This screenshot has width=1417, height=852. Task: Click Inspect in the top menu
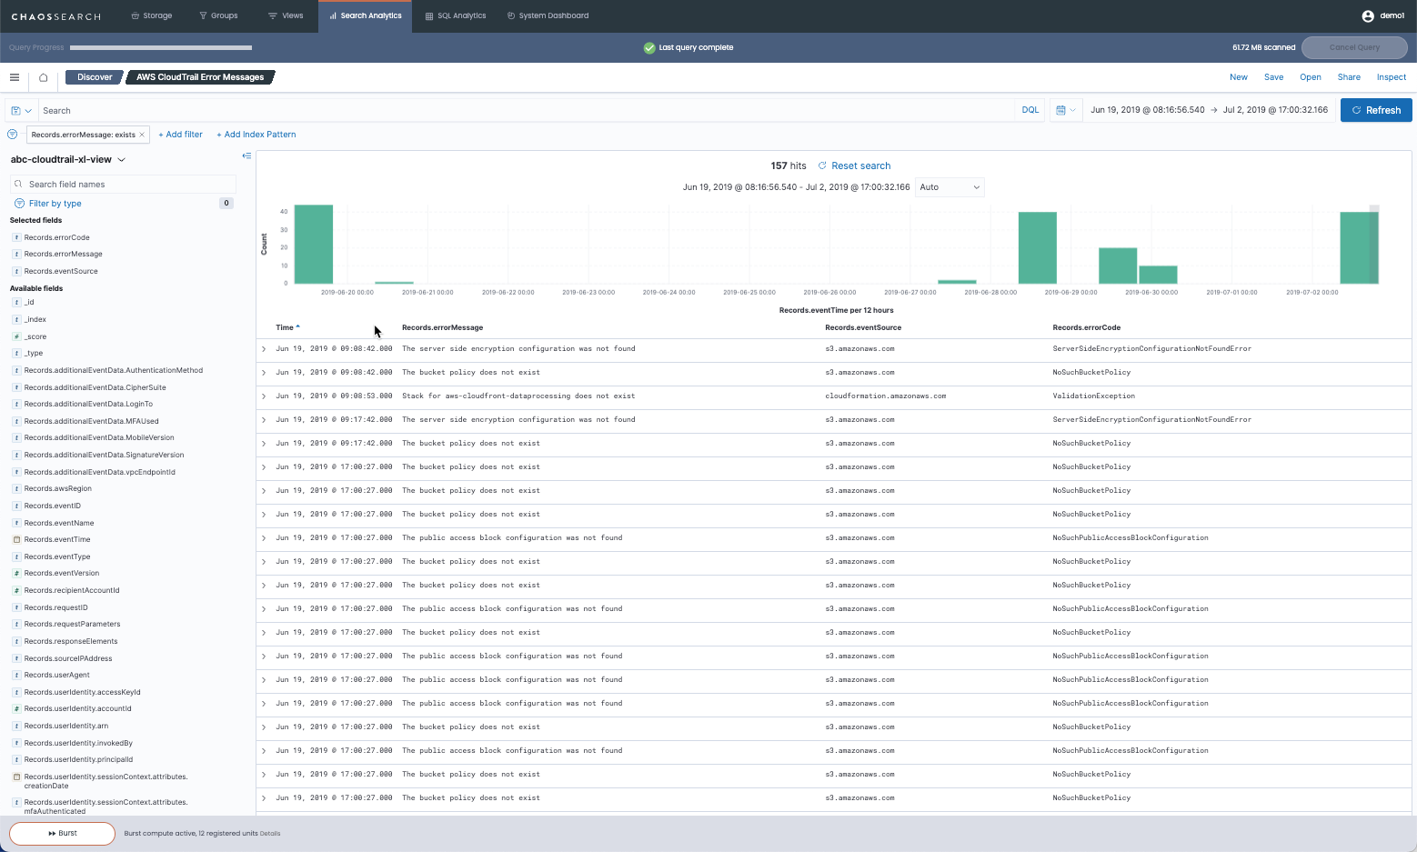1391,77
